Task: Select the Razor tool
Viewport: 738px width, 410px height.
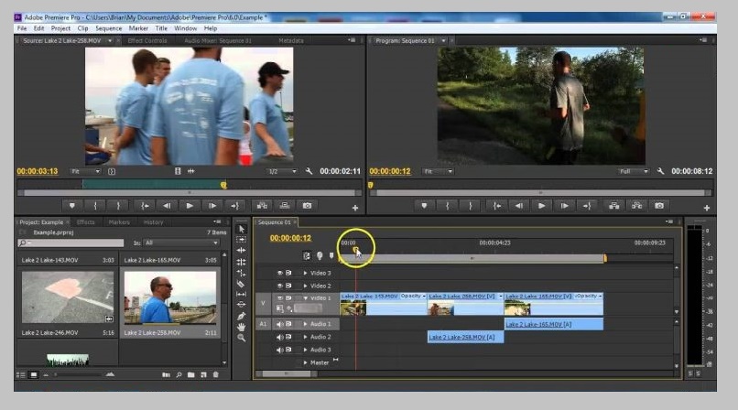Action: coord(241,284)
